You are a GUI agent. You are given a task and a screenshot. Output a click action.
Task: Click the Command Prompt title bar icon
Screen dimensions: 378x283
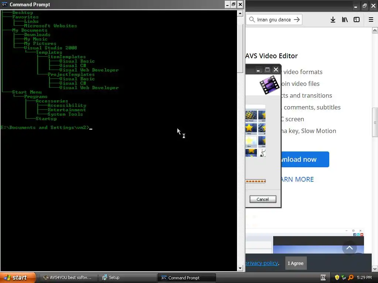(x=4, y=4)
